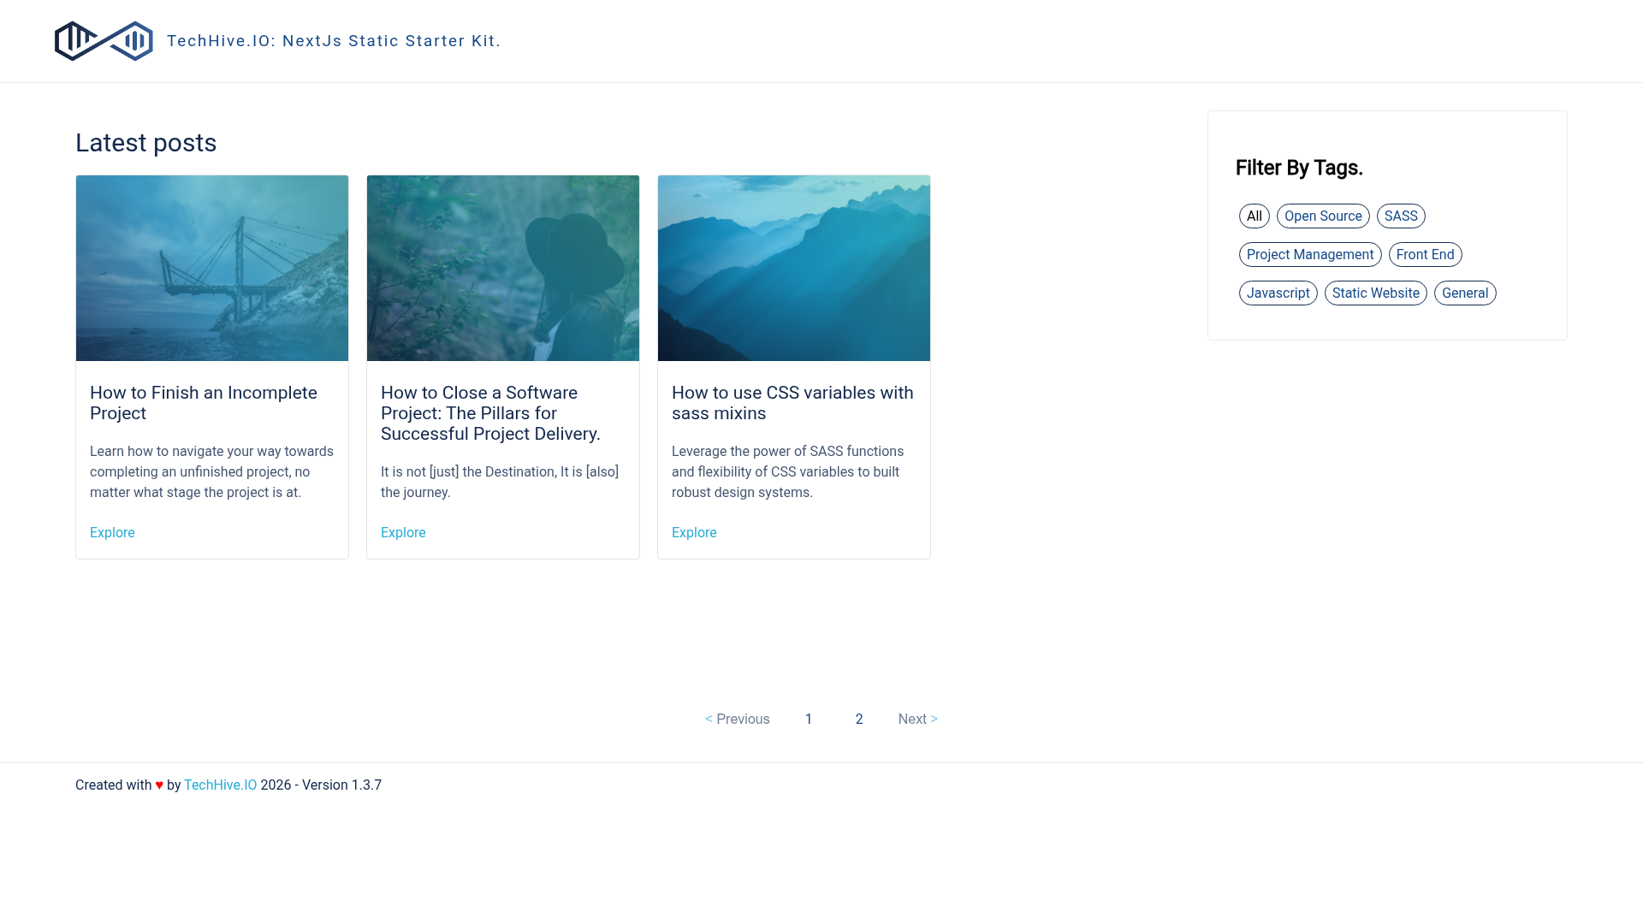Filter posts by Static Website tag

(1375, 293)
